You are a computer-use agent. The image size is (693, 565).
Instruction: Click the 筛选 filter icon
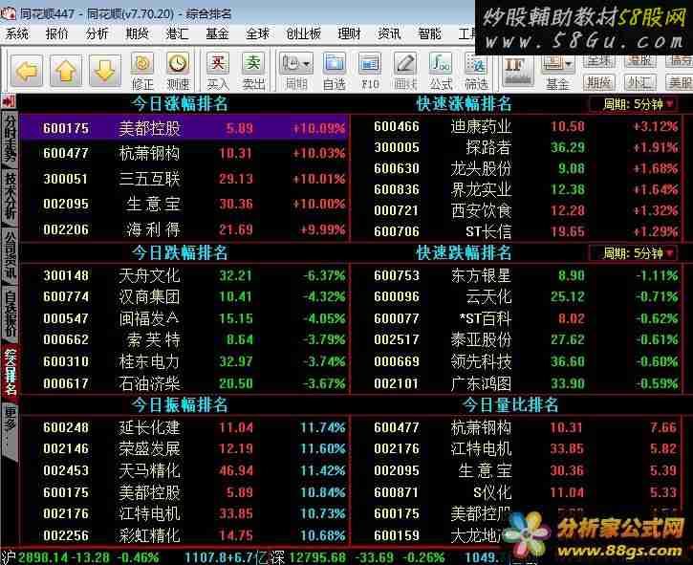(476, 71)
